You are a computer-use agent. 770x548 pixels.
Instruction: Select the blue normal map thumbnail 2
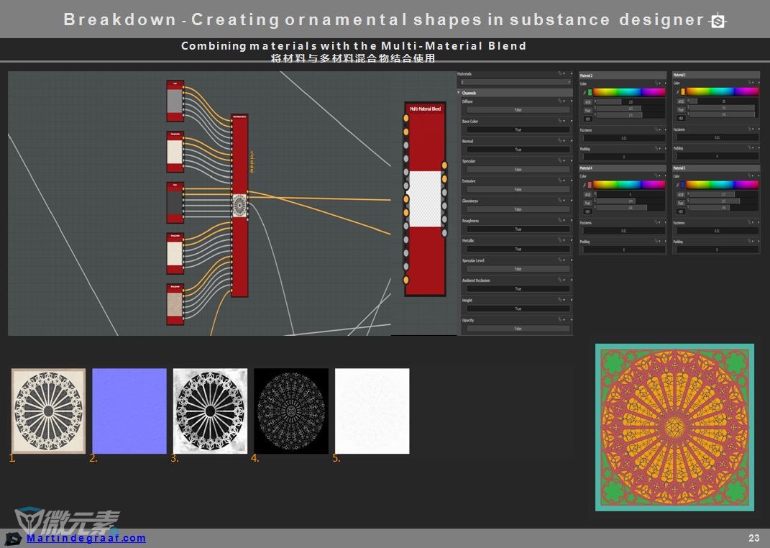click(x=129, y=411)
